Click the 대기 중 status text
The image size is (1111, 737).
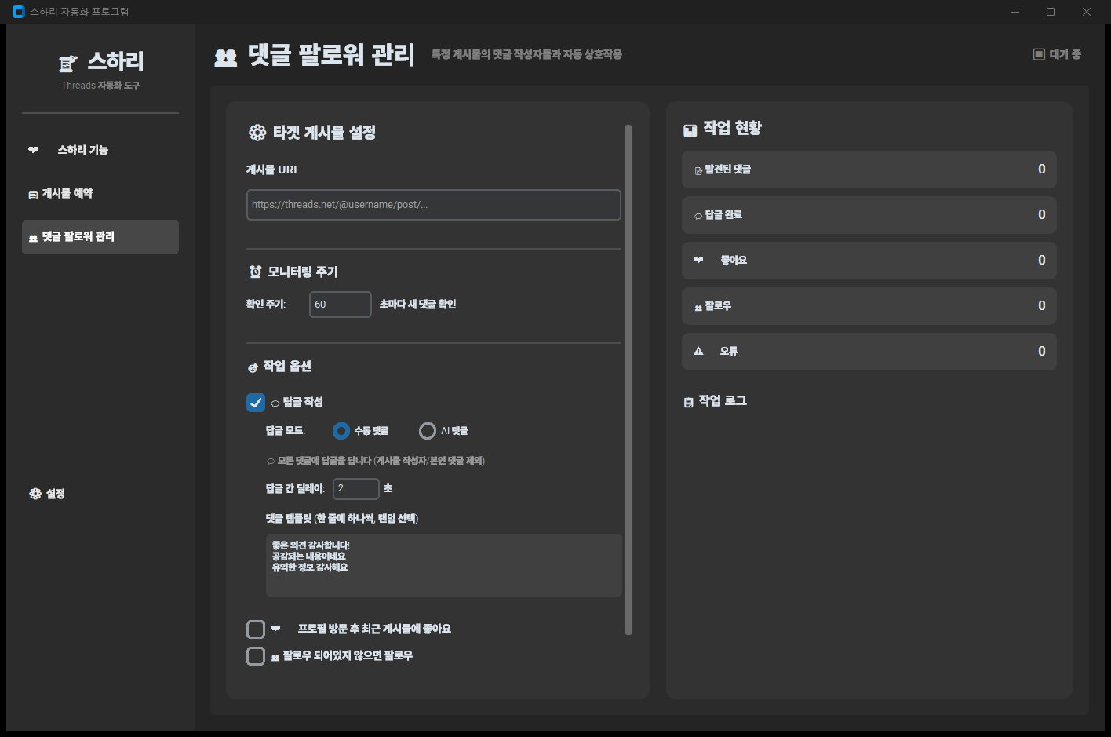[x=1065, y=54]
